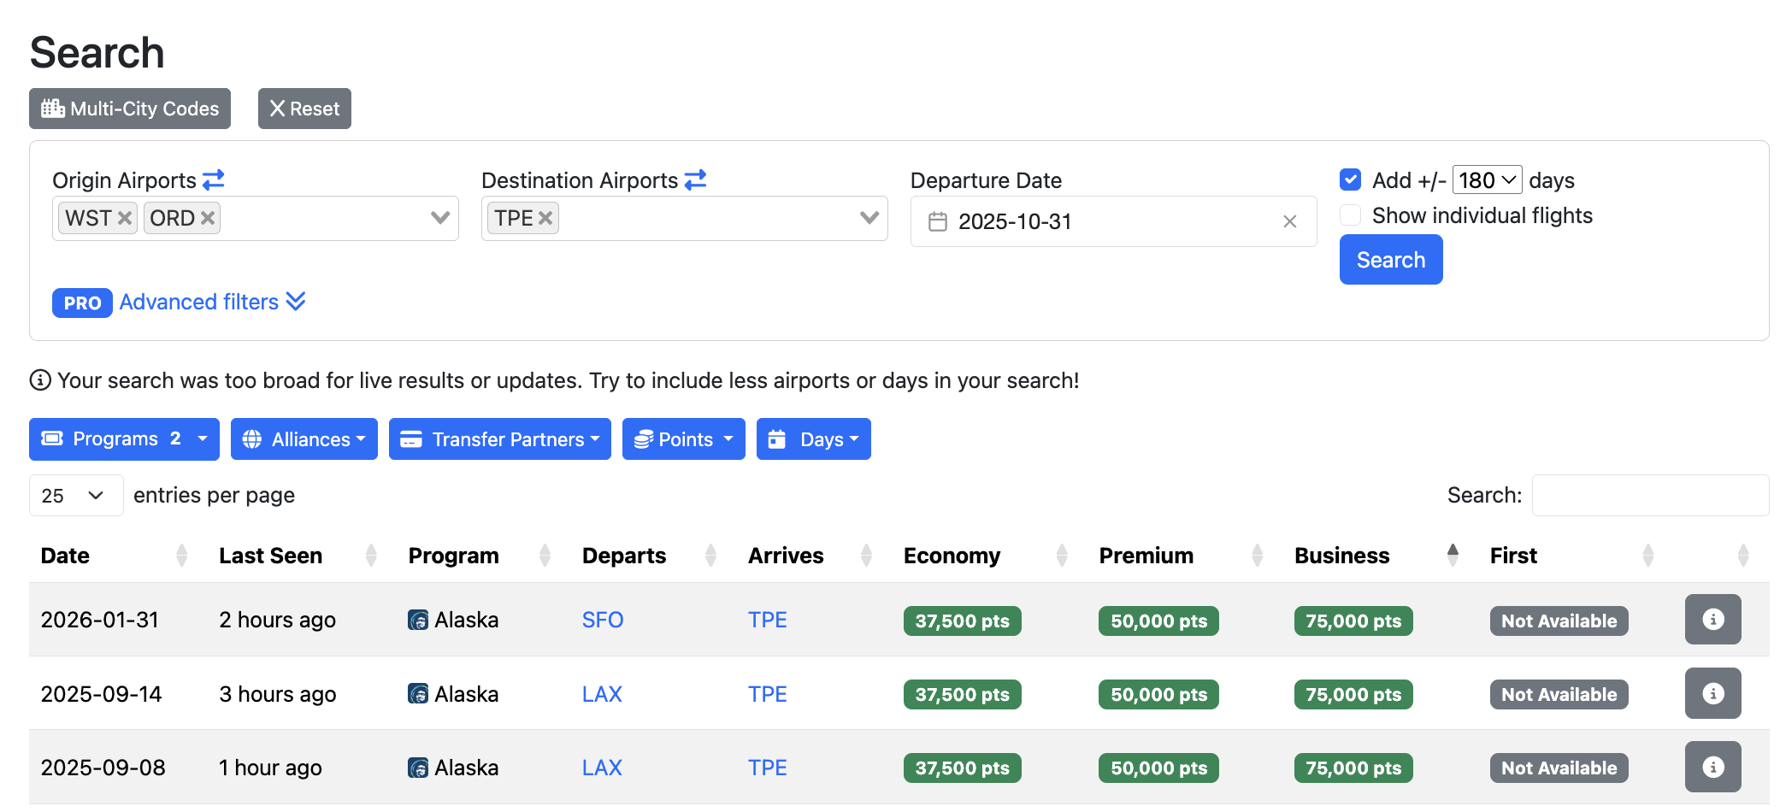Open SFO departure airport link
This screenshot has width=1780, height=812.
coord(603,620)
